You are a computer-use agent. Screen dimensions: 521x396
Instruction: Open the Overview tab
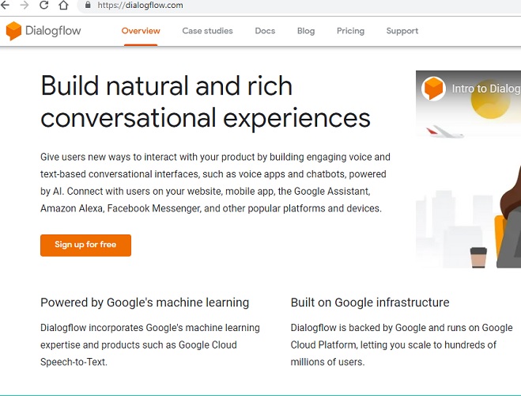tap(141, 31)
